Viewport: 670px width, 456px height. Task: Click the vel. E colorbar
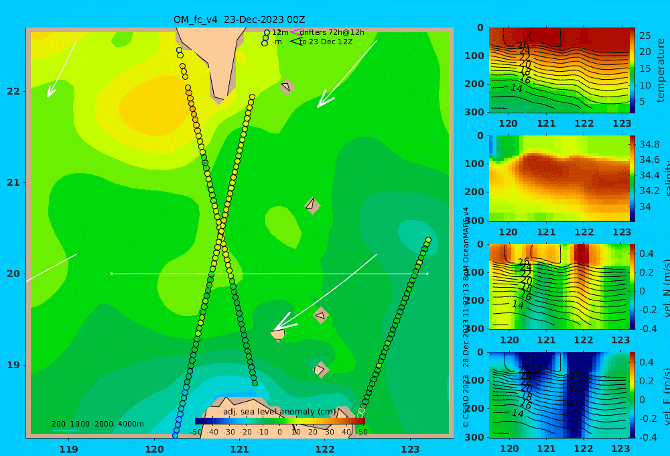click(632, 395)
